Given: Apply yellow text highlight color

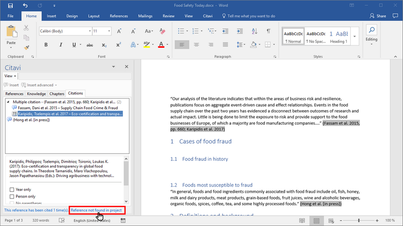Looking at the screenshot, I should pos(146,45).
